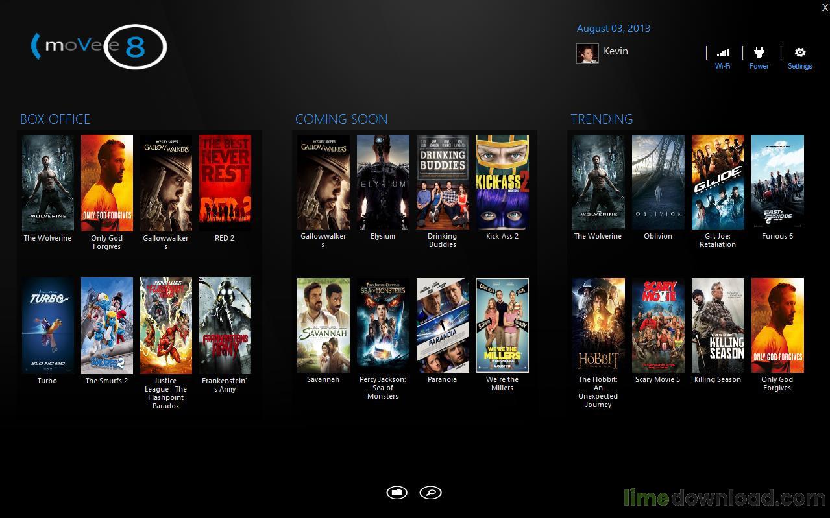Select the We're the Millers poster
This screenshot has height=518, width=830.
tap(502, 325)
